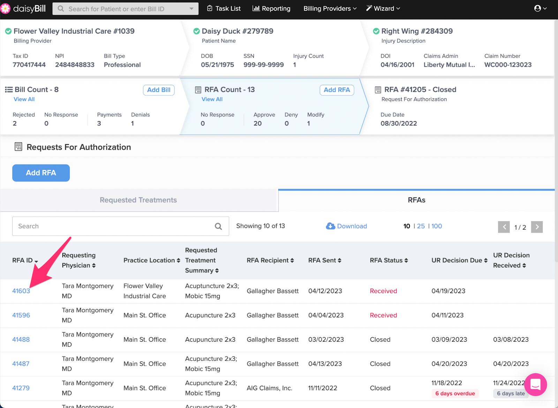Click the search magnifier icon in top bar
Screen dimensions: 558x408
61,8
